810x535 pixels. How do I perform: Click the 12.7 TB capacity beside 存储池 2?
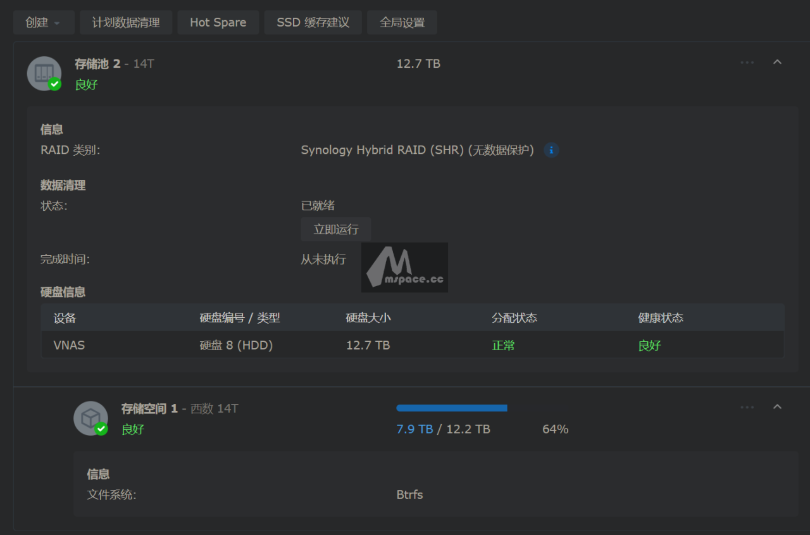pyautogui.click(x=418, y=63)
